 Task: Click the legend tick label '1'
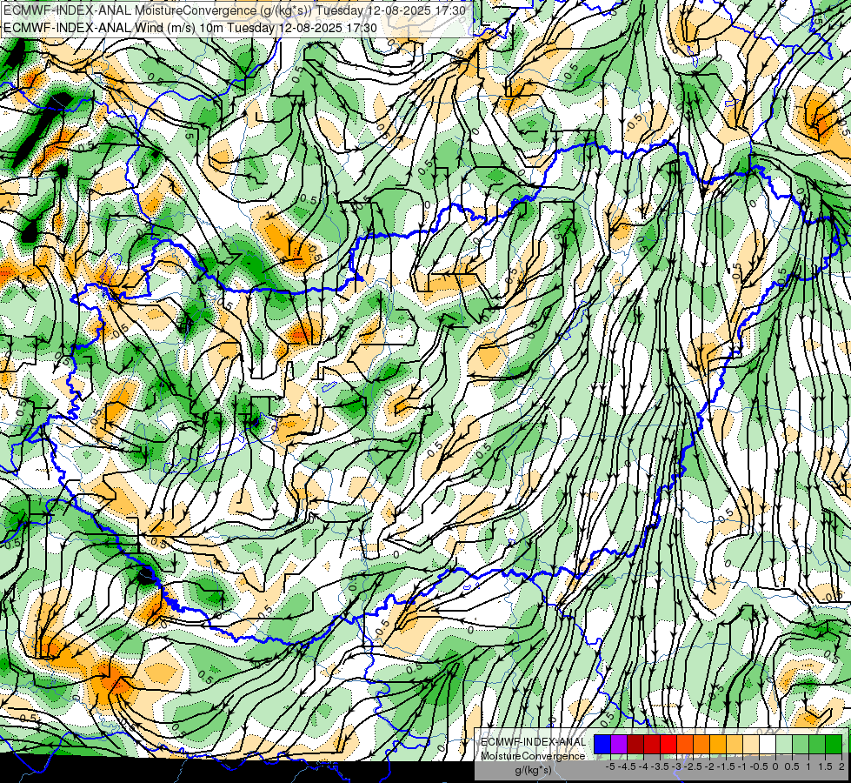tap(808, 766)
